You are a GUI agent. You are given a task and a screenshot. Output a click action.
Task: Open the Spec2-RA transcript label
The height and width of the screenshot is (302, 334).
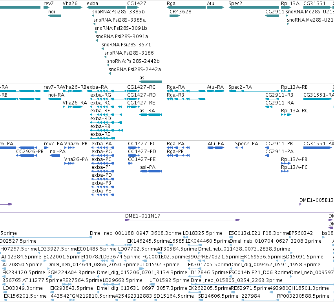click(240, 87)
